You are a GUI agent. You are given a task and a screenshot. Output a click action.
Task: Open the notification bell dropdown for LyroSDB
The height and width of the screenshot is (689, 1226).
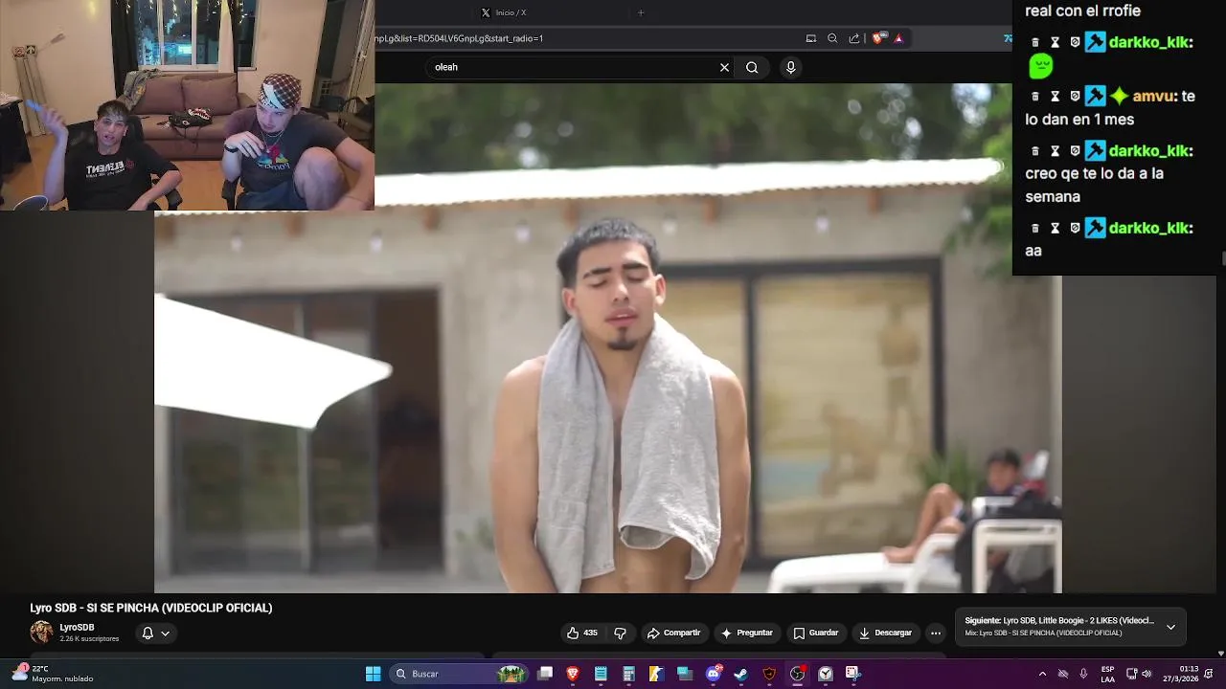pos(155,633)
